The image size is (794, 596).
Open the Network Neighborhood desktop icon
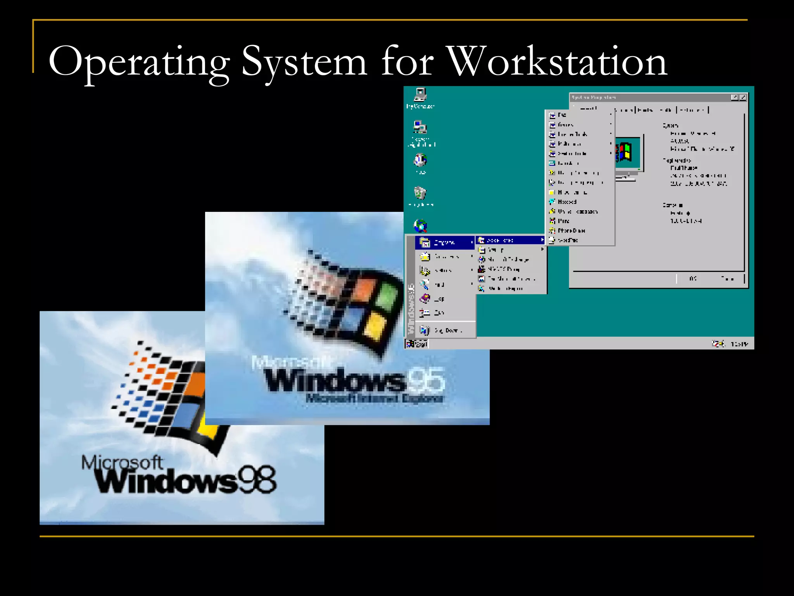click(421, 134)
